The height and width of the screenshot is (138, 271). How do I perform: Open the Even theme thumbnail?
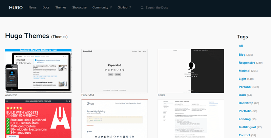[114, 118]
